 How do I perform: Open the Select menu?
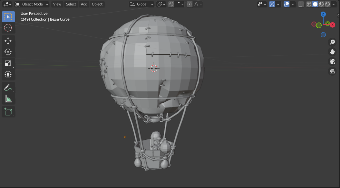pos(71,4)
